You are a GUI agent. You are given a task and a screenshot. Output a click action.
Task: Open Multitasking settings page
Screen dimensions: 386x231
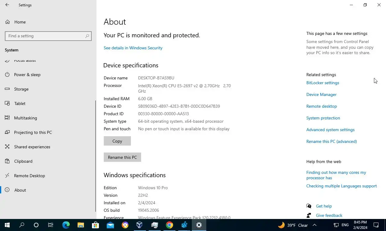pos(48,118)
